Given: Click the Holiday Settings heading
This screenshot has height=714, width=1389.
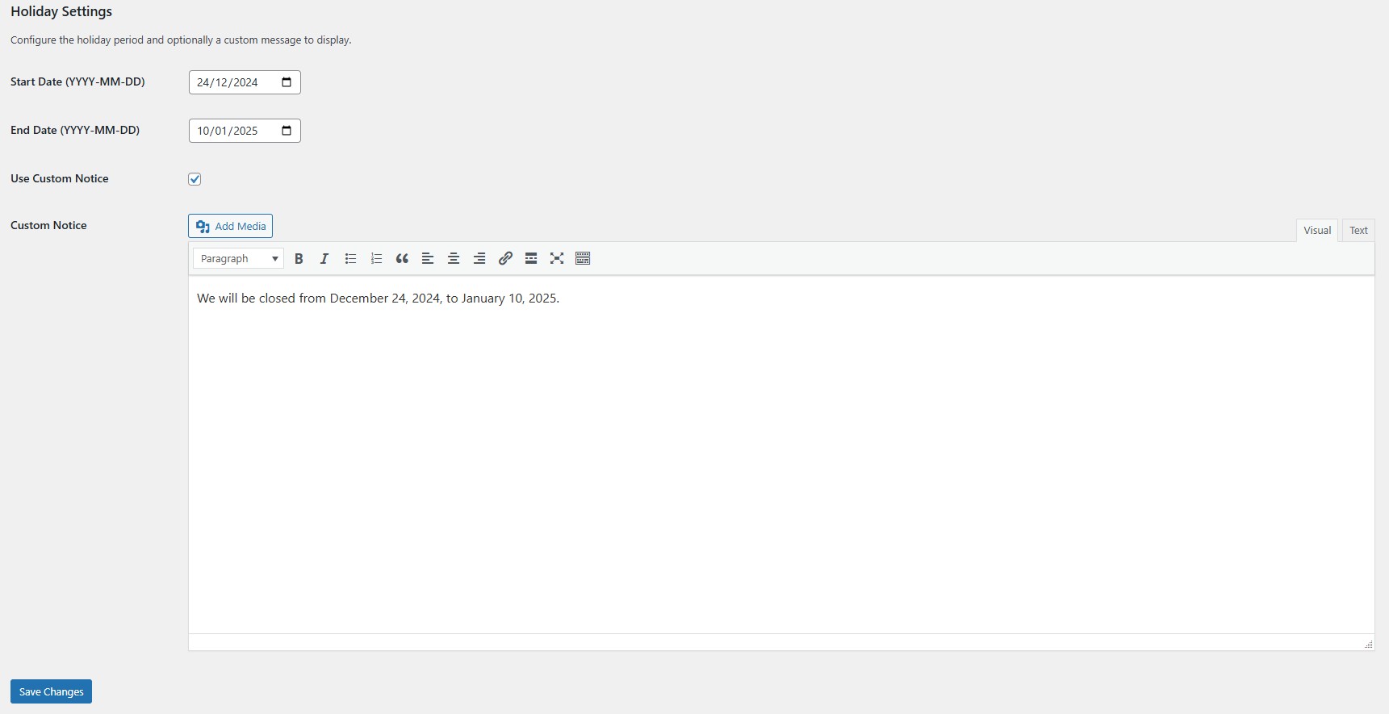Looking at the screenshot, I should [61, 11].
